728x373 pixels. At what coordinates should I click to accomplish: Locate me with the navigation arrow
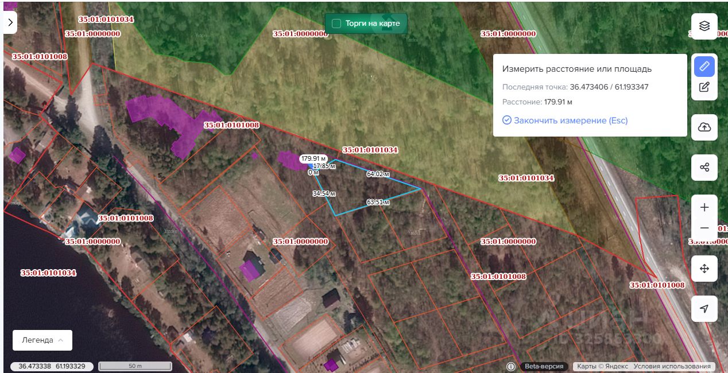tap(704, 309)
